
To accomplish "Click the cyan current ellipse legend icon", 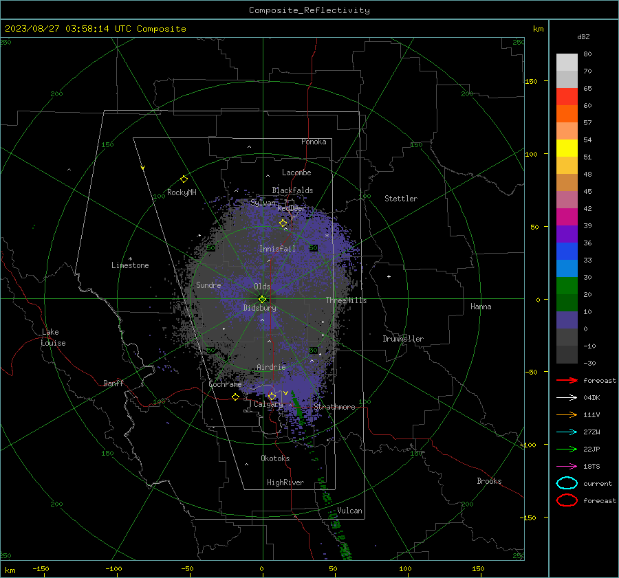I will 567,483.
